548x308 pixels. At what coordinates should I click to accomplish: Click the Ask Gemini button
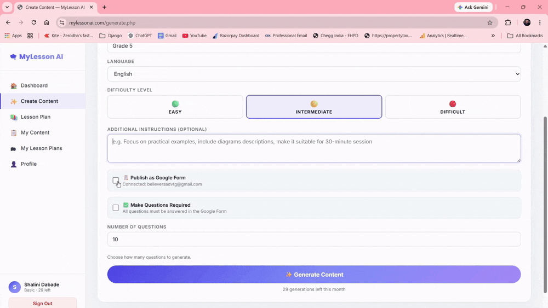point(473,7)
